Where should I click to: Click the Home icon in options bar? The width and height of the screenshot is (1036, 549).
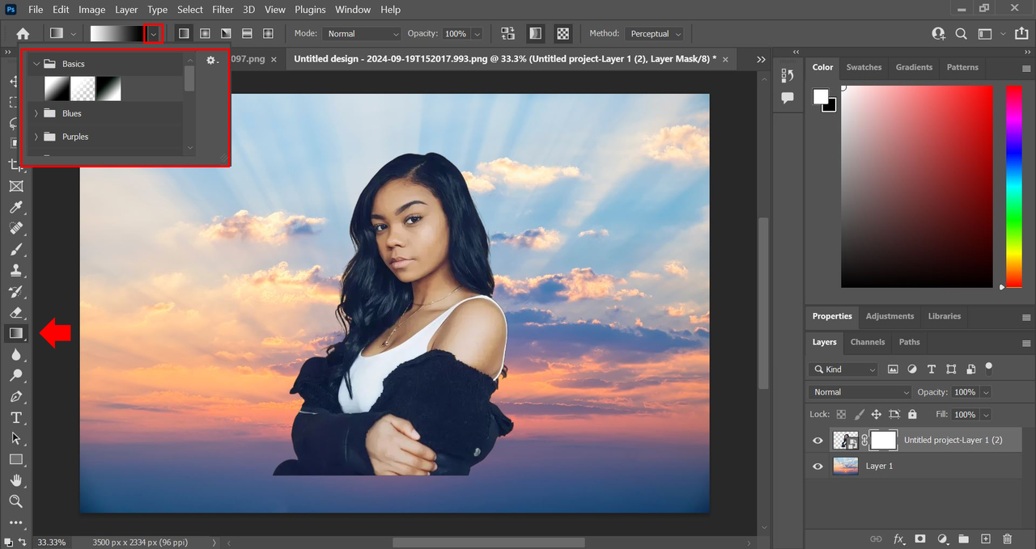point(23,34)
